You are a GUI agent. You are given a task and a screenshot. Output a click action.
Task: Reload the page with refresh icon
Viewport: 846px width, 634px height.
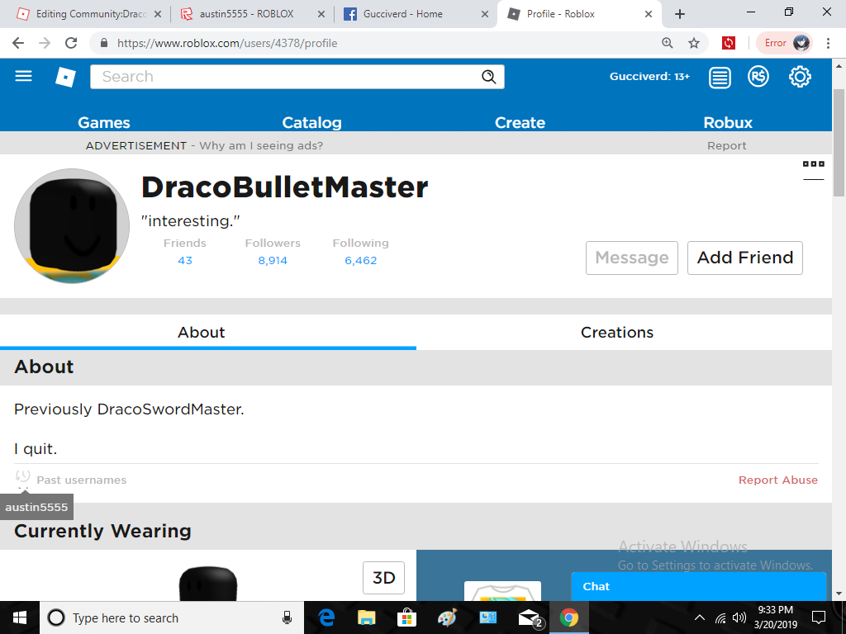point(71,43)
